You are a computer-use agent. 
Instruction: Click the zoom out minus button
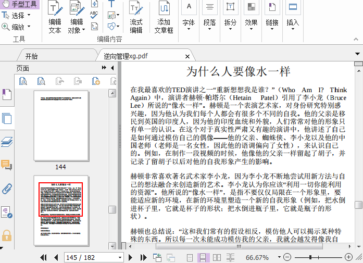point(287,257)
